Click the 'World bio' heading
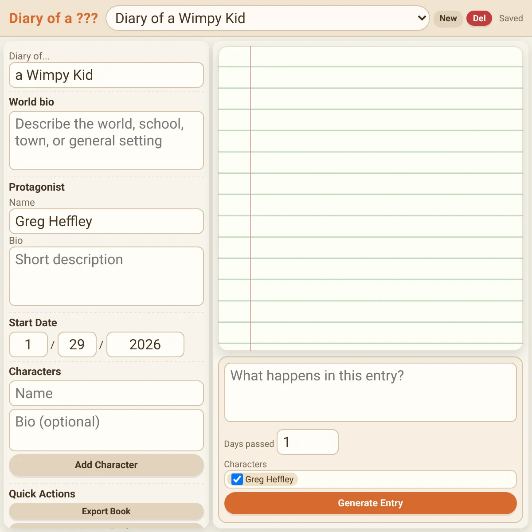The image size is (532, 532). pos(31,102)
